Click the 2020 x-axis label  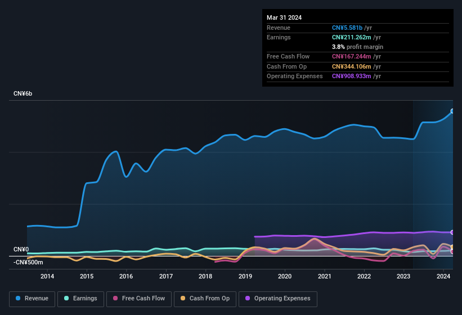tap(285, 276)
